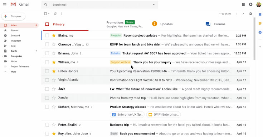263x137 pixels.
Task: Check the box for Blaine's email
Action: [47, 35]
